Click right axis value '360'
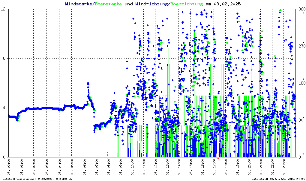This screenshot has width=306, height=181. 302,9
